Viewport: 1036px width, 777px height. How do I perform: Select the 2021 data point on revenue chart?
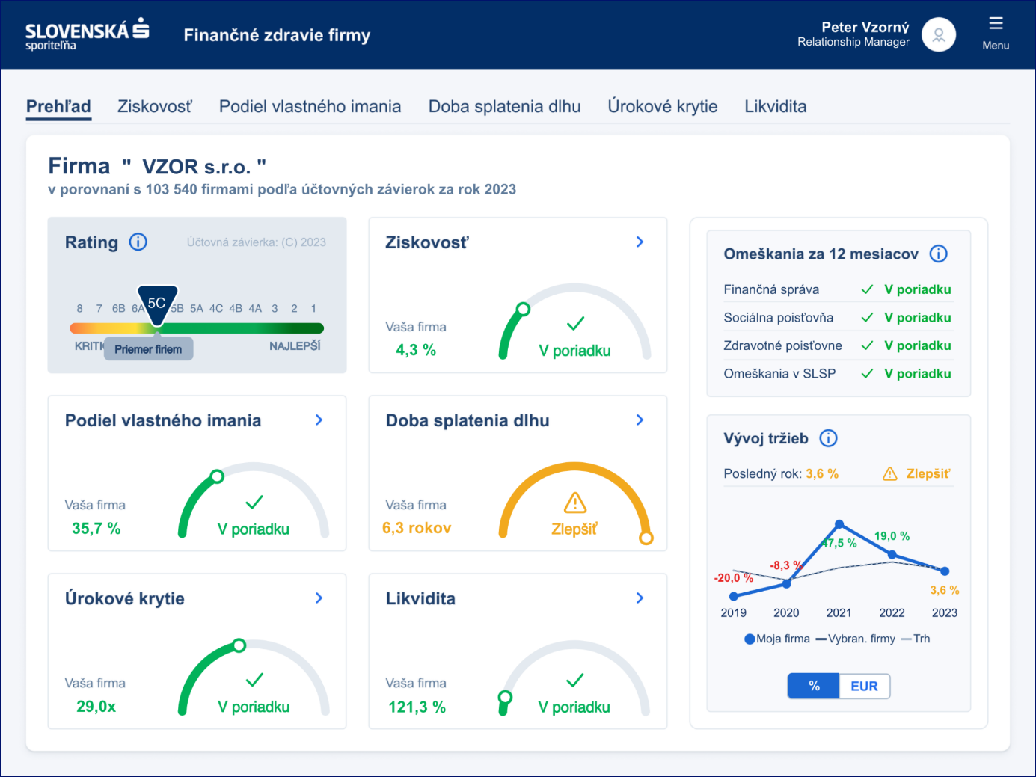pyautogui.click(x=839, y=524)
